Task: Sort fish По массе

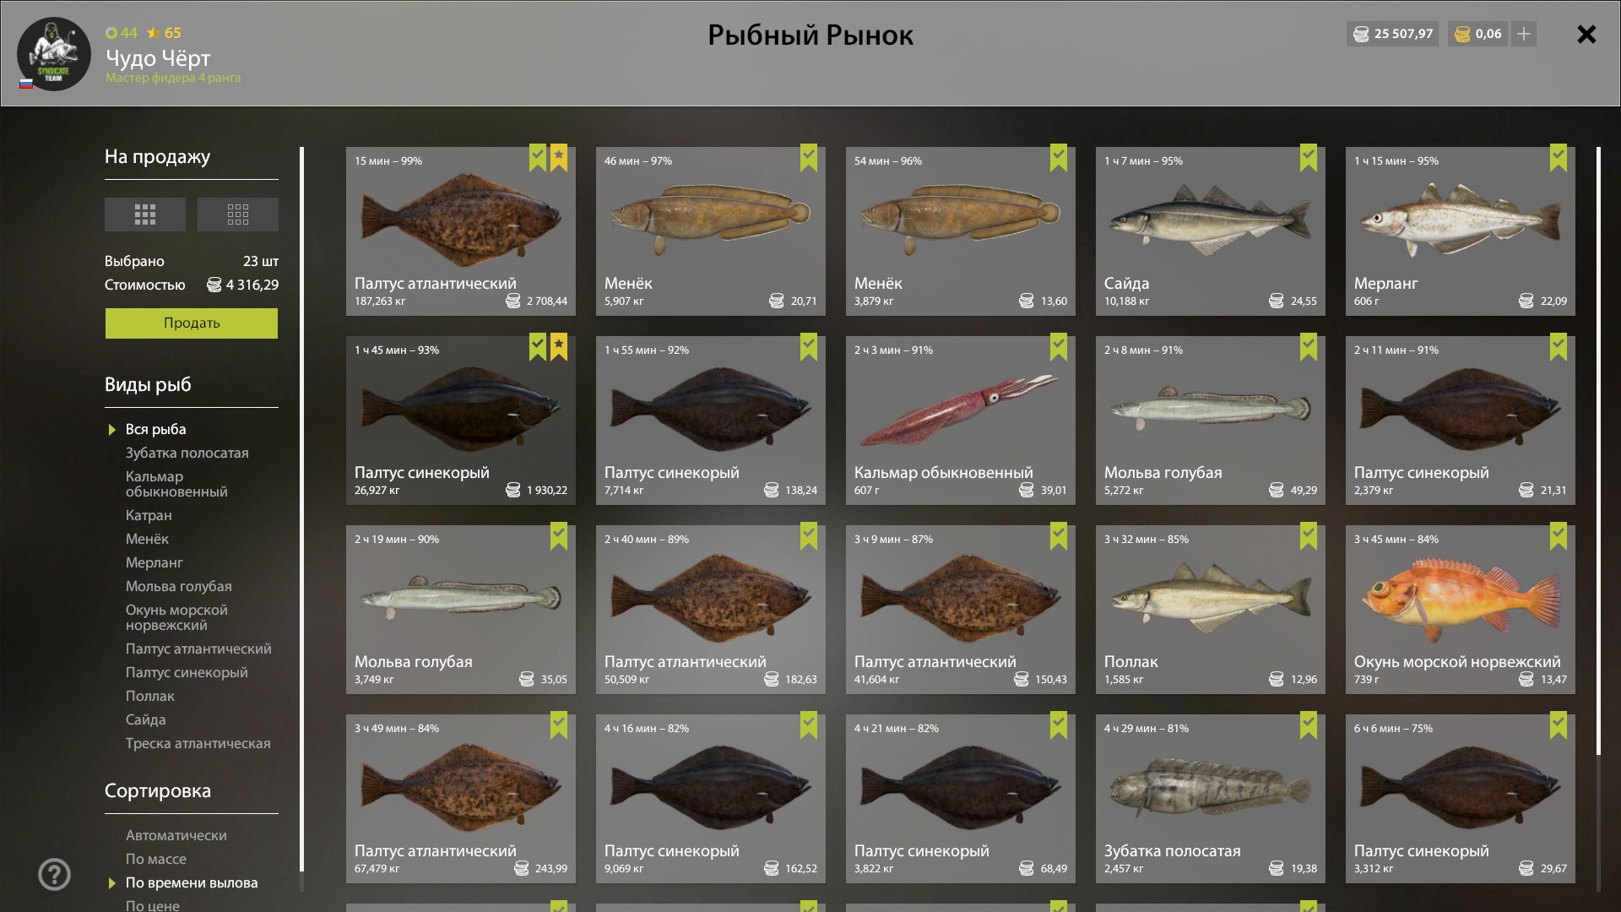Action: click(x=156, y=859)
